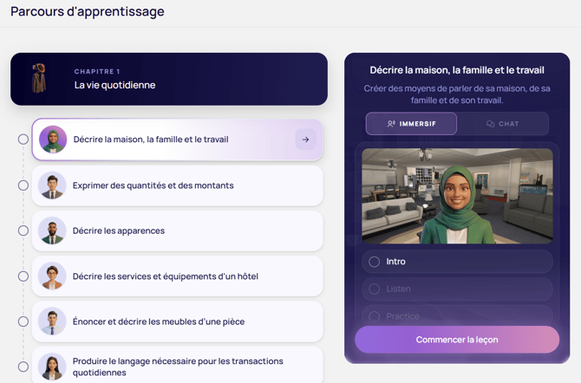This screenshot has width=581, height=383.
Task: Open the Décrire la maison, la famille lesson
Action: (x=178, y=140)
